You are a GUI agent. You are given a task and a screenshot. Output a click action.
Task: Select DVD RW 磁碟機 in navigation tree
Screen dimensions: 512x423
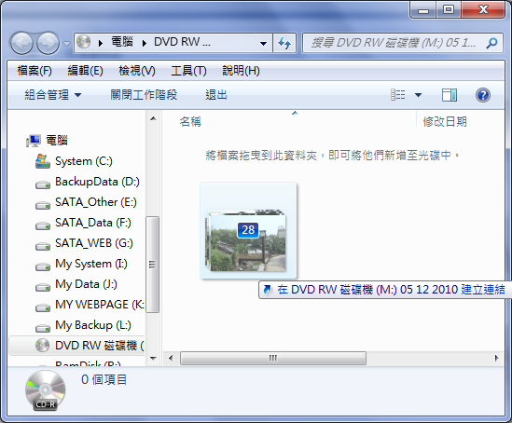100,346
